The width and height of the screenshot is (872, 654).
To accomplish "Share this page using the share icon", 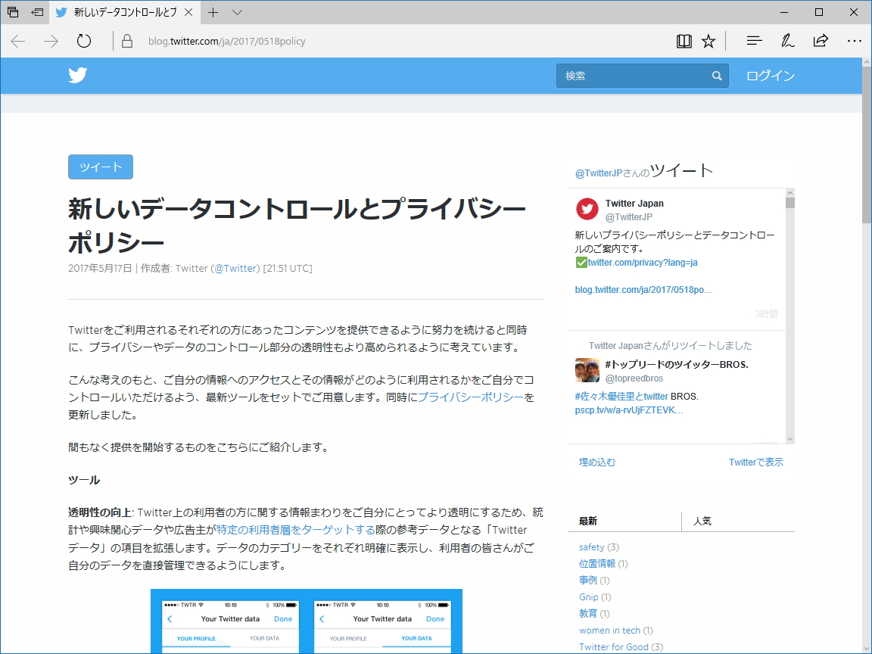I will pyautogui.click(x=821, y=41).
